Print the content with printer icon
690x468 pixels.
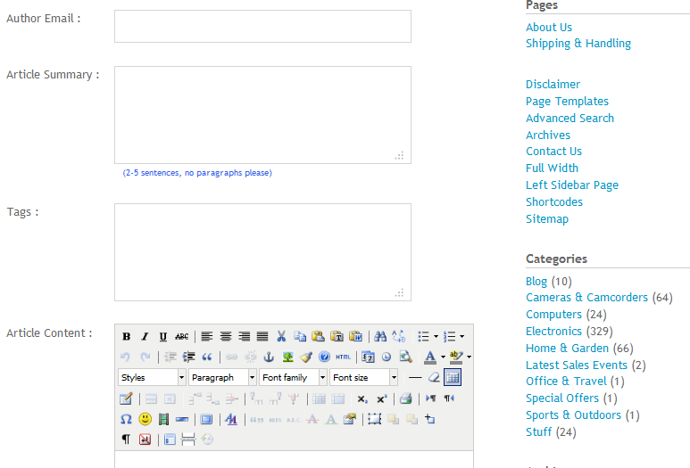coord(406,398)
